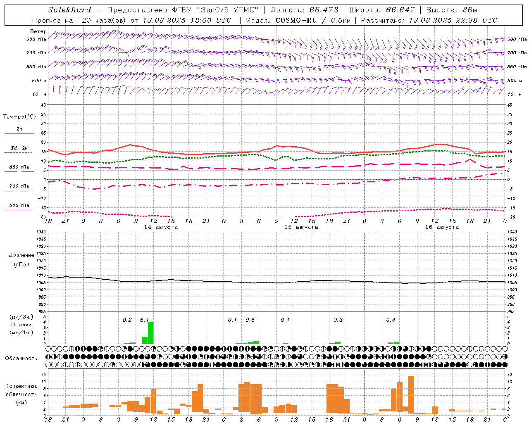Click the (мм/3ч.) precipitation unit label
The image size is (529, 423).
(21, 317)
